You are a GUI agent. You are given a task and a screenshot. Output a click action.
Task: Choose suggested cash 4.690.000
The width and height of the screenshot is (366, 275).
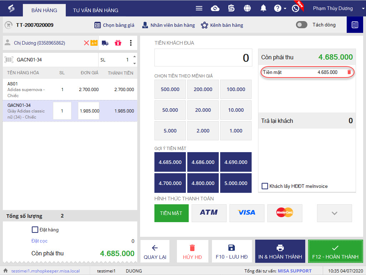coord(236,162)
